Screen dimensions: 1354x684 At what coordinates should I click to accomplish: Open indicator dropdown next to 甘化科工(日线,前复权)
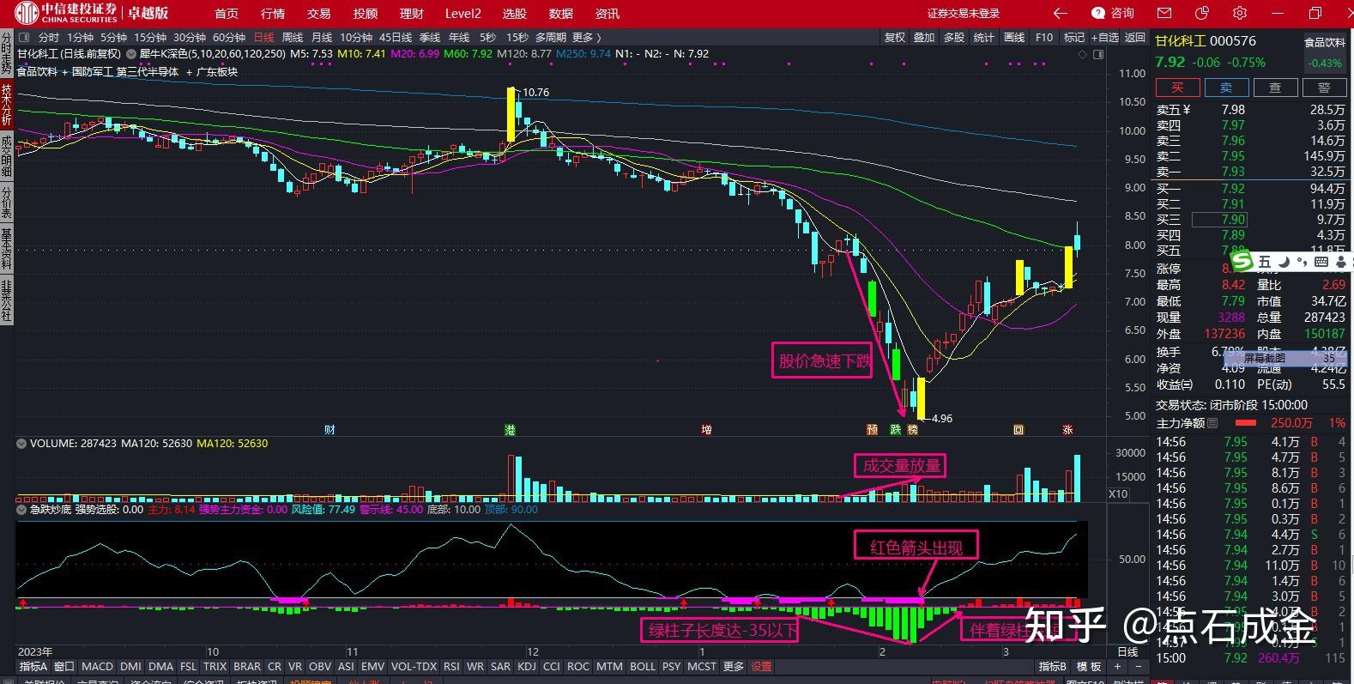click(130, 54)
